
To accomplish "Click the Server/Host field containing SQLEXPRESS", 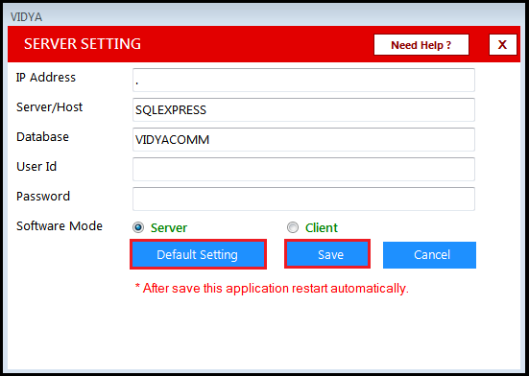I will click(x=303, y=110).
